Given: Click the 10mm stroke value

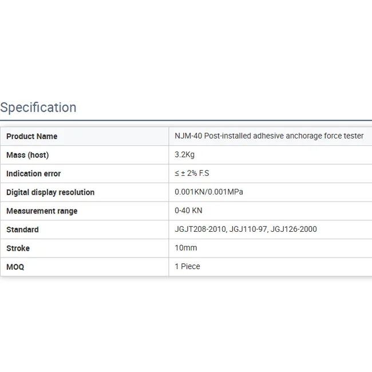Looking at the screenshot, I should pos(185,248).
